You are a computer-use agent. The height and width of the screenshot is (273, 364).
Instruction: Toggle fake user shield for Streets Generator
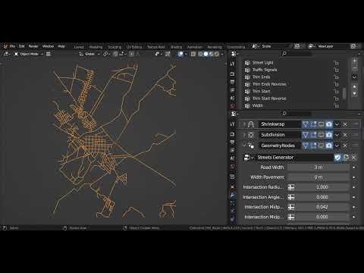click(337, 158)
